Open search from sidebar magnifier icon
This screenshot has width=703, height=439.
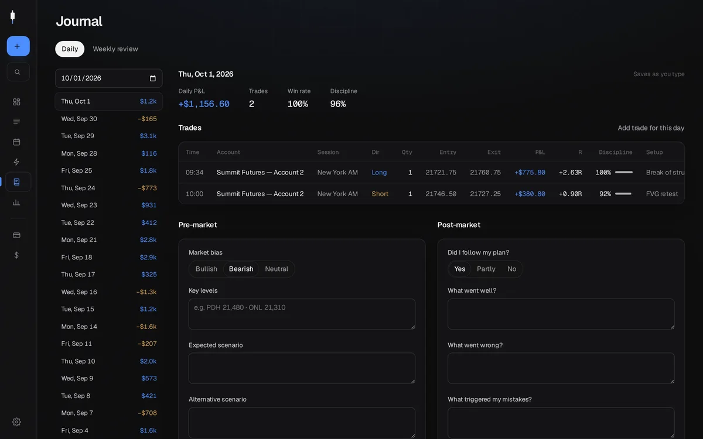18,72
